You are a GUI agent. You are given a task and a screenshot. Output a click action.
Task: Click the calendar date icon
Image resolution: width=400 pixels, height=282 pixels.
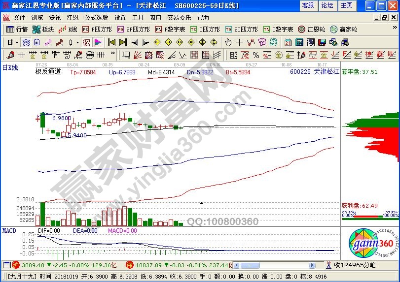pyautogui.click(x=288, y=42)
